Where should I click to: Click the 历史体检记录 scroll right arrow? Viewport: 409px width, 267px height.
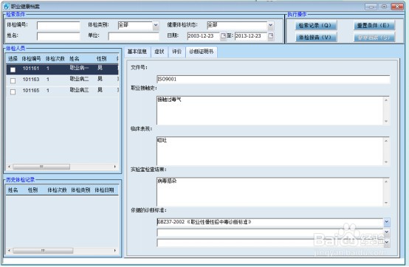pos(115,251)
